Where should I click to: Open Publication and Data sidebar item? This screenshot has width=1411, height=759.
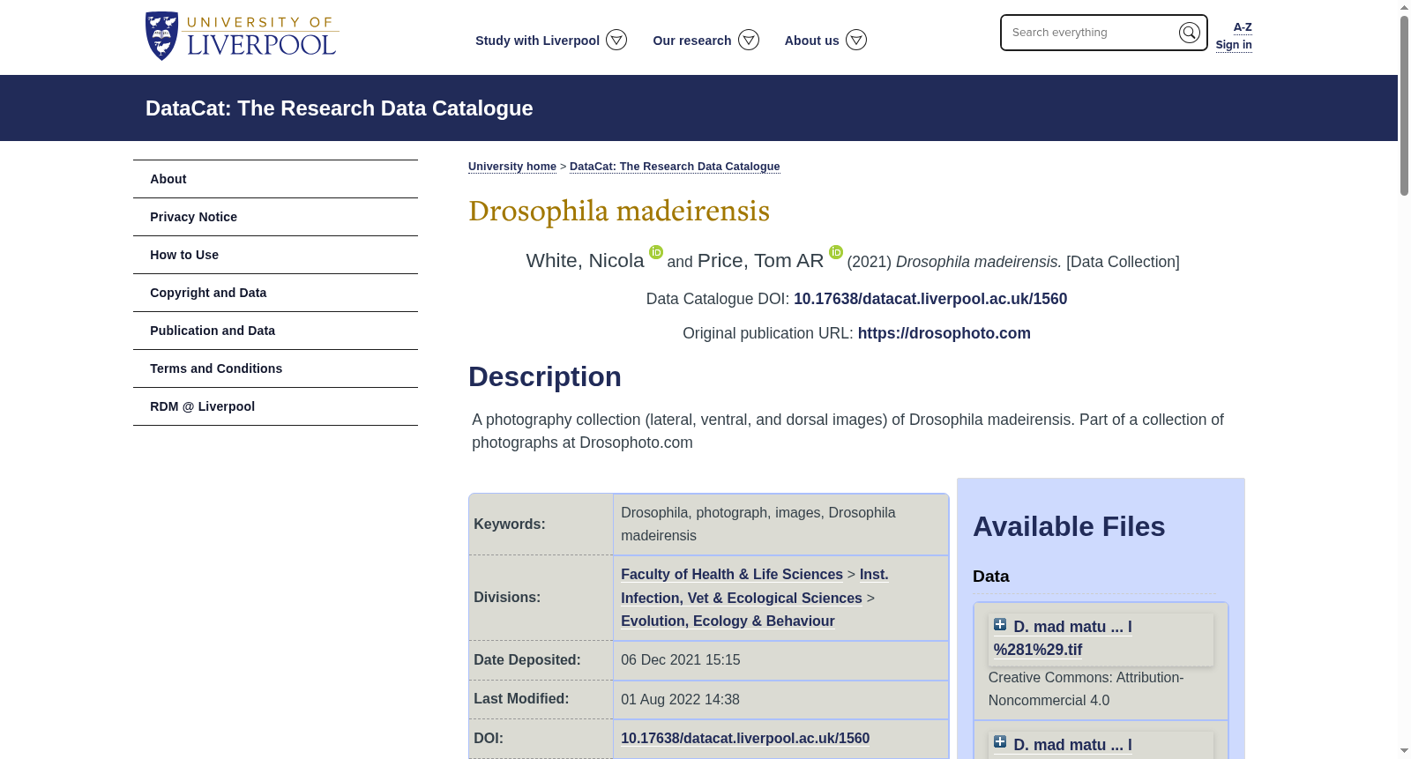275,331
